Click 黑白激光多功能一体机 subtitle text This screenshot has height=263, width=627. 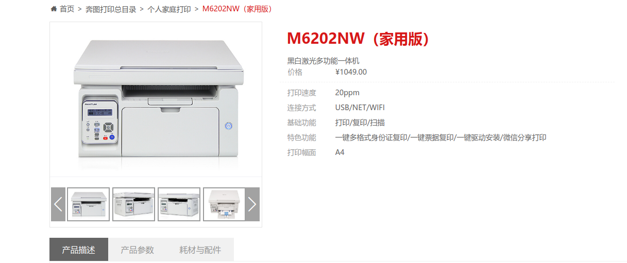pos(323,61)
